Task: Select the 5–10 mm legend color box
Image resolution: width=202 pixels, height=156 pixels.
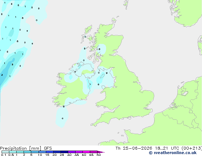Action: pos(35,152)
